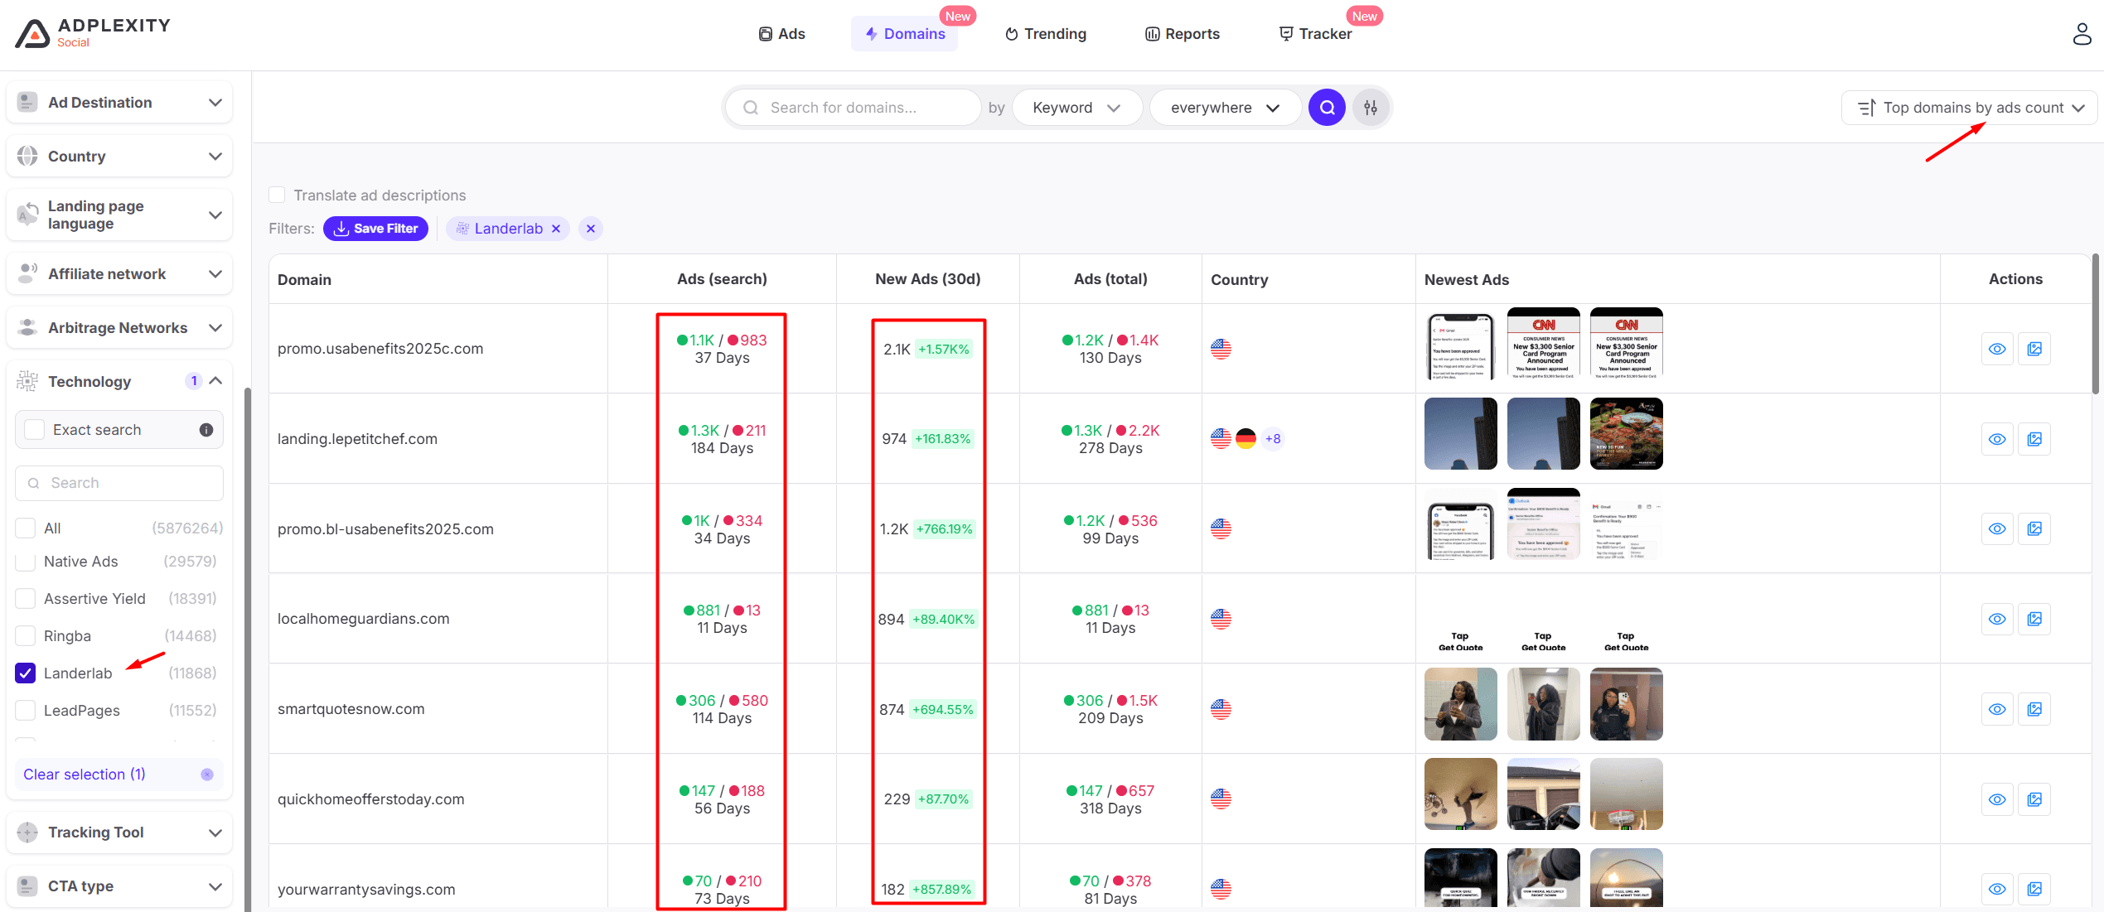Open Top domains by ads count sort dropdown
2104x912 pixels.
(x=1970, y=108)
